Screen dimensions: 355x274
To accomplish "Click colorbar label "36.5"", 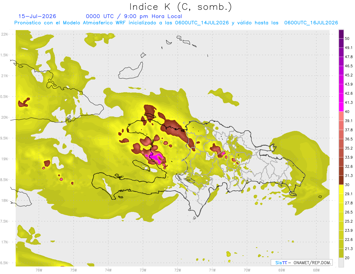I will [349, 139].
